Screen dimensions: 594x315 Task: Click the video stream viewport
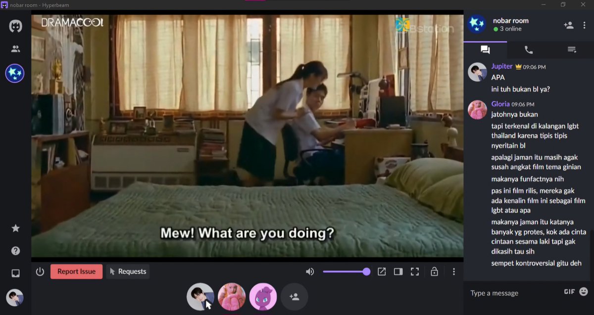(247, 135)
